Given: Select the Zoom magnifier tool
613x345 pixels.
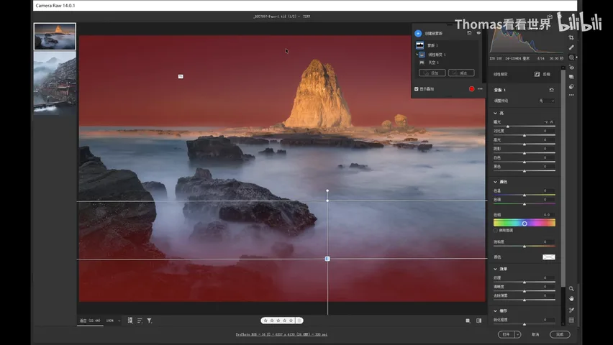Looking at the screenshot, I should tap(571, 289).
